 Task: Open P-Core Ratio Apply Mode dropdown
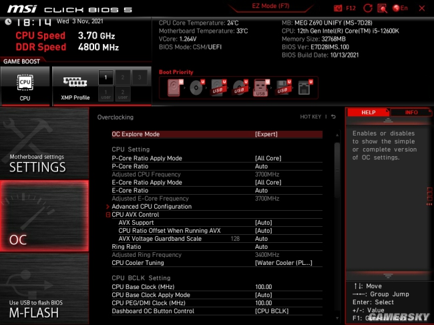pyautogui.click(x=217, y=158)
